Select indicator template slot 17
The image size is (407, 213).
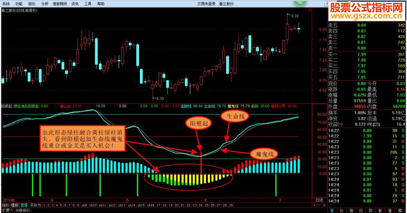pyautogui.click(x=159, y=205)
